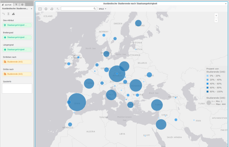
Task: Activate the circle selection tool
Action: pos(46,9)
